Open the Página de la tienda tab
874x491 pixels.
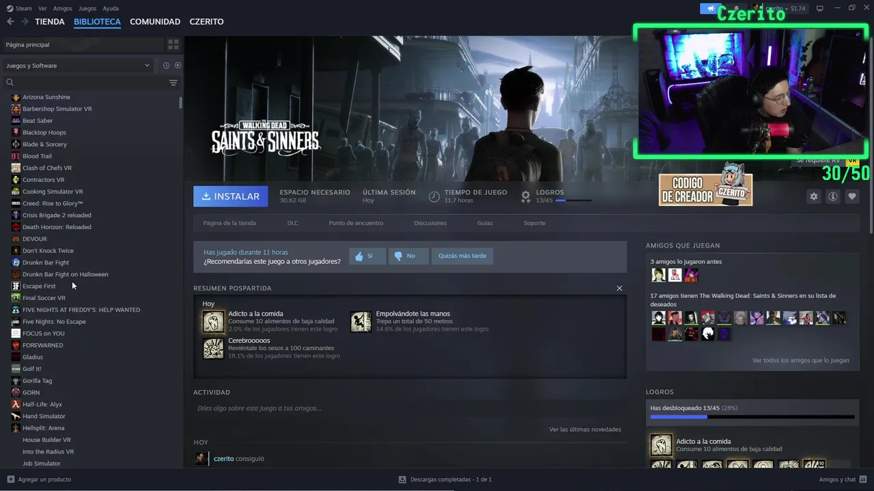[x=229, y=223]
